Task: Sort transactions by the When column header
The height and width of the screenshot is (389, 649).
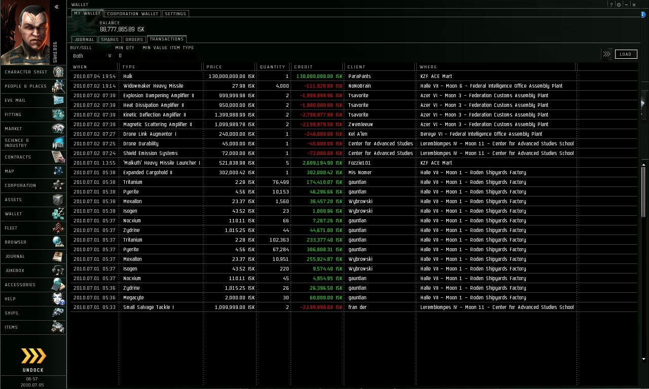Action: pyautogui.click(x=94, y=67)
